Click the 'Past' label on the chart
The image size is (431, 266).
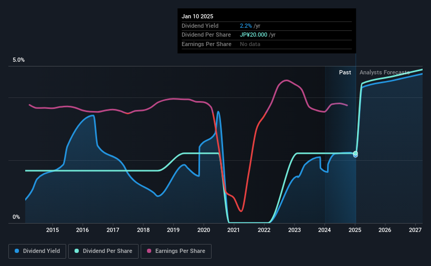click(345, 72)
